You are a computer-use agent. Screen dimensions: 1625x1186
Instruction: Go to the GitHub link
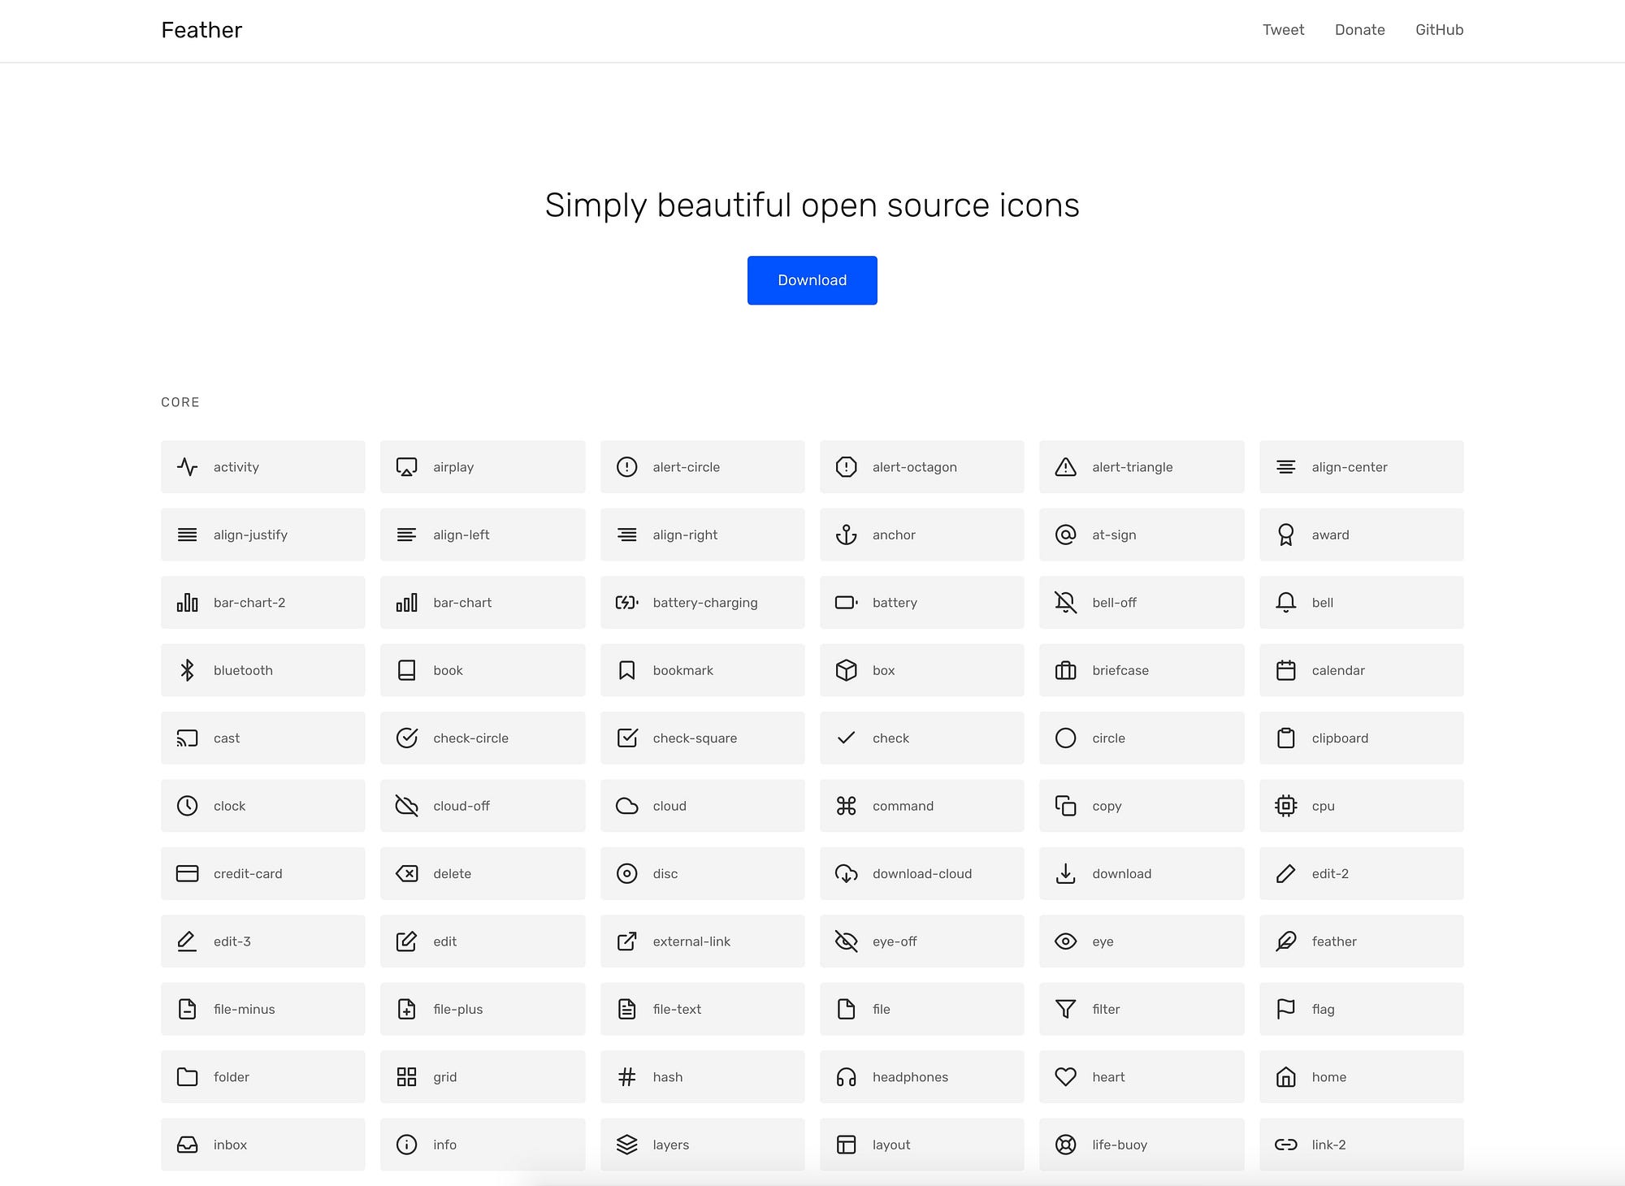pos(1439,30)
